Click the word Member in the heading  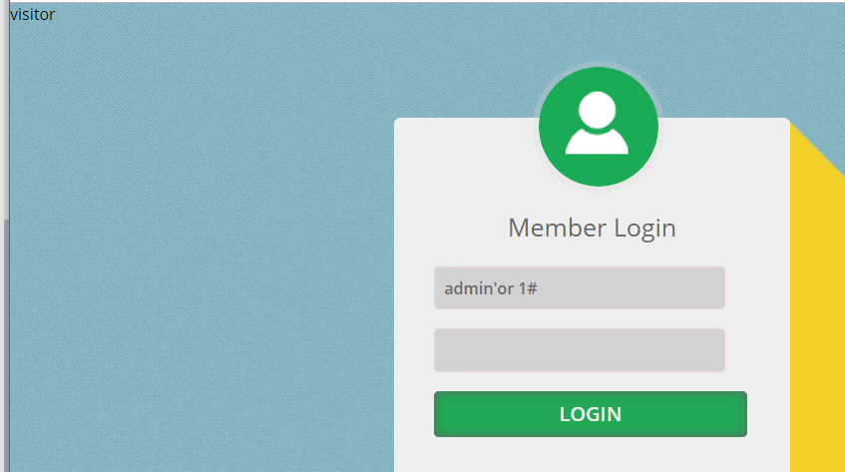(x=558, y=228)
